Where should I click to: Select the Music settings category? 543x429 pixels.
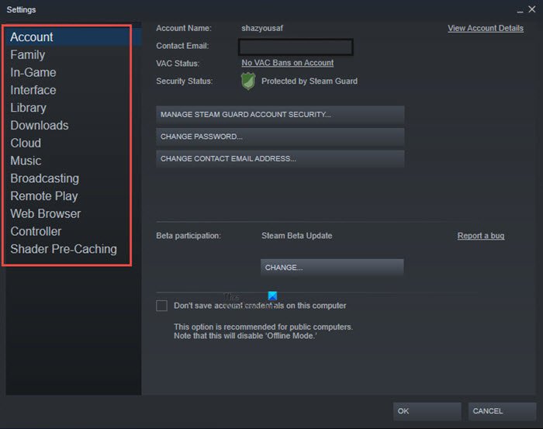(x=26, y=161)
